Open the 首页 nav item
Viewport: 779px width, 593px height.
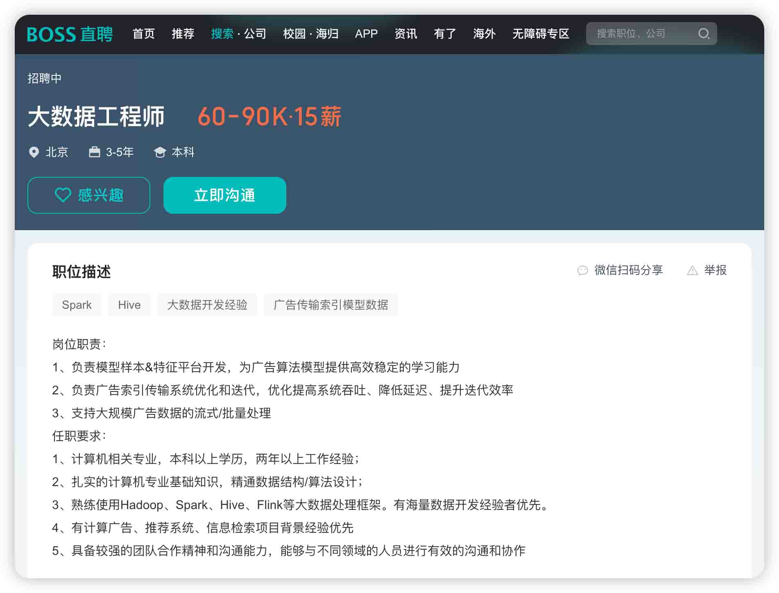pyautogui.click(x=144, y=34)
